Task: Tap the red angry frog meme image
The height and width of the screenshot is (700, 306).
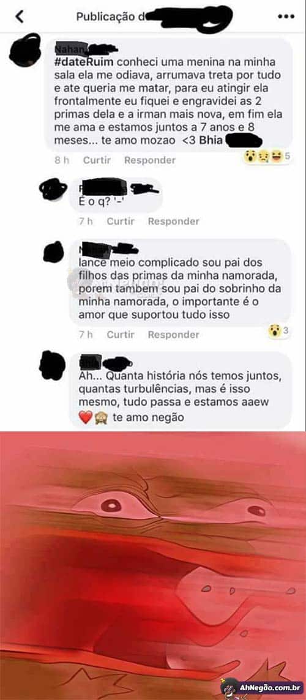Action: point(153,565)
